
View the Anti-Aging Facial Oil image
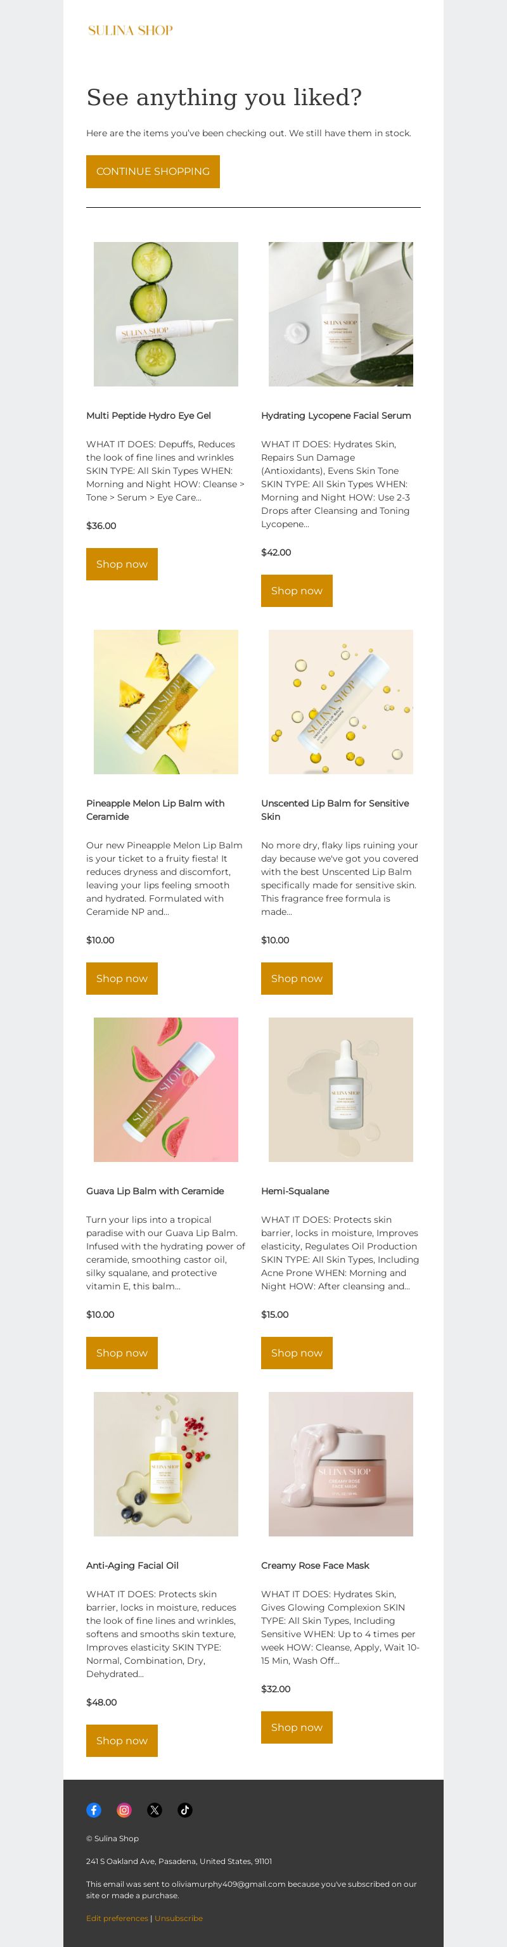click(165, 1464)
